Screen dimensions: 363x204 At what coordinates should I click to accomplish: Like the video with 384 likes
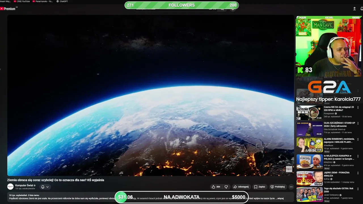point(216,187)
